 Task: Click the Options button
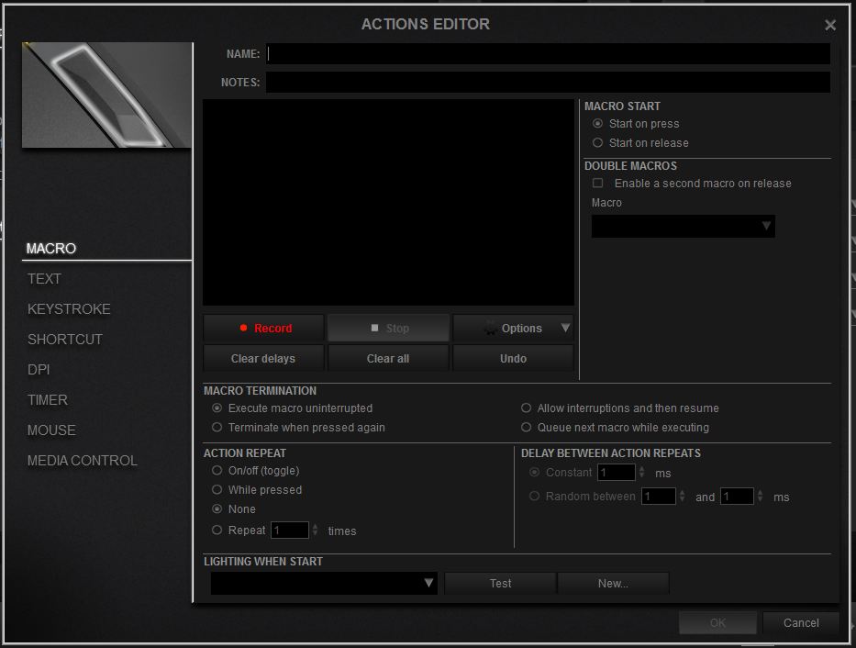pyautogui.click(x=513, y=328)
